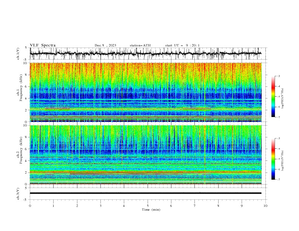Click the upper "log(PSD)(V²/Hz)" color bar label

[282, 99]
